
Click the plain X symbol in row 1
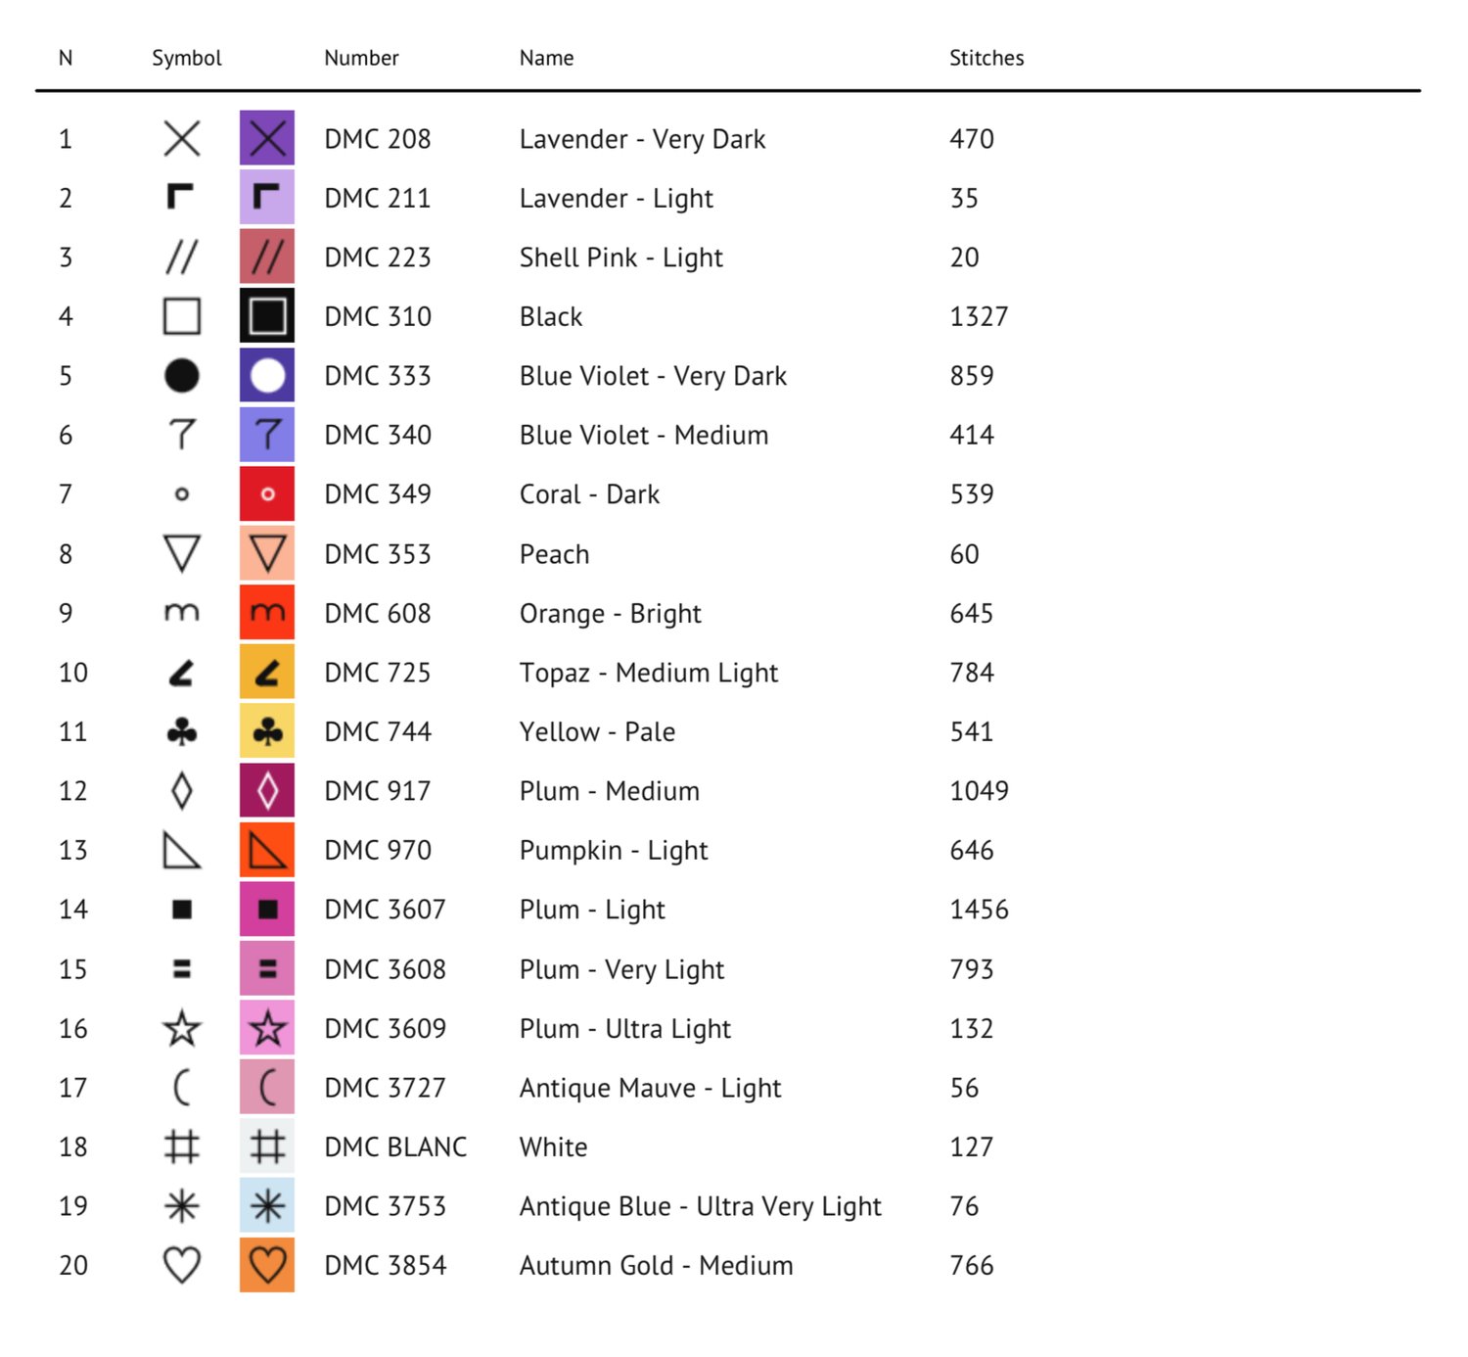tap(182, 139)
